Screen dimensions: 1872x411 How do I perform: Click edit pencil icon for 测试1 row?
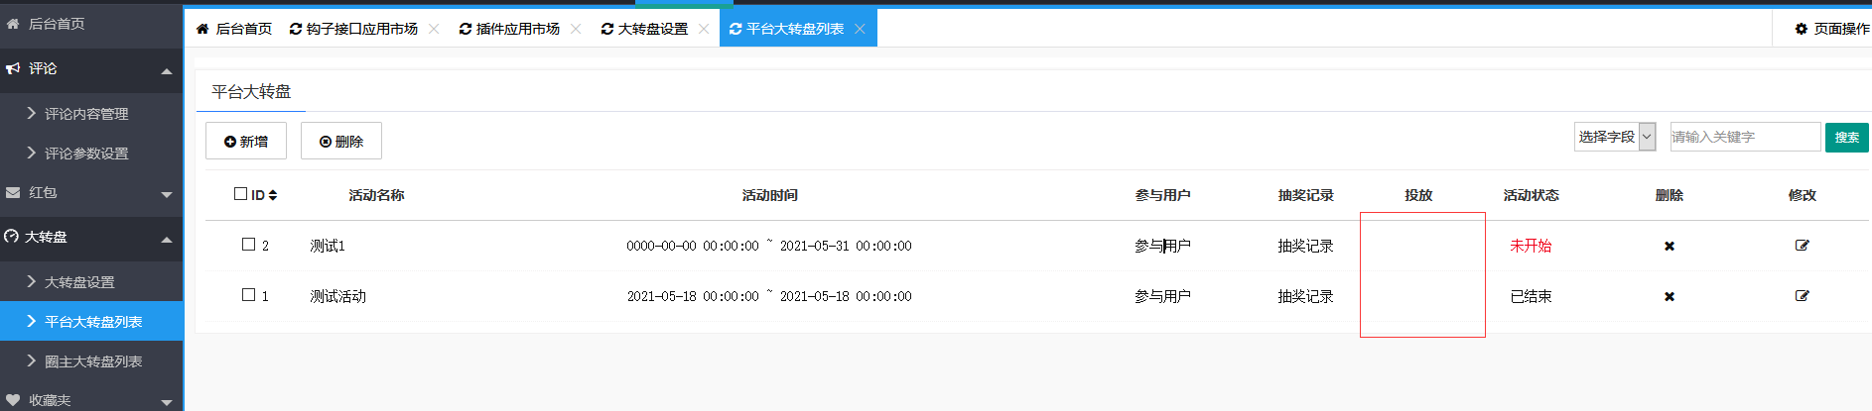[1802, 246]
